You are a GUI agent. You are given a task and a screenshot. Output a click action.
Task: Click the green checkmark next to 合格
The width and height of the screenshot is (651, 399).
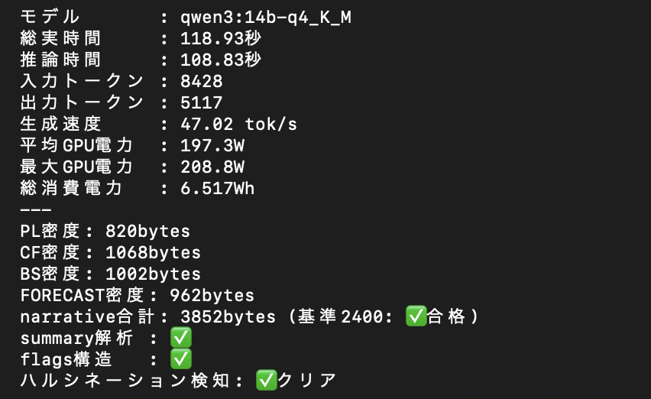(416, 316)
